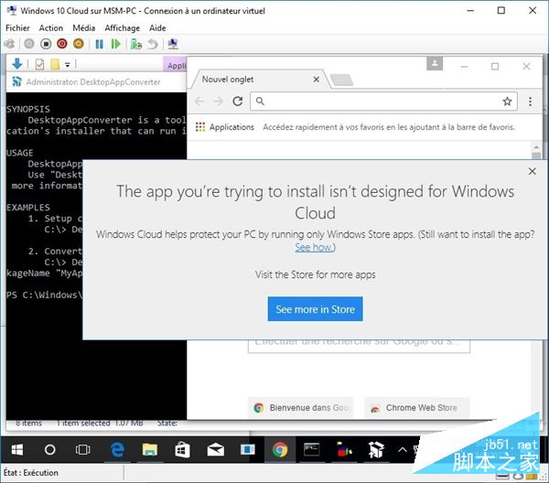This screenshot has width=549, height=483.
Task: Reload the page in Chrome
Action: (x=236, y=102)
